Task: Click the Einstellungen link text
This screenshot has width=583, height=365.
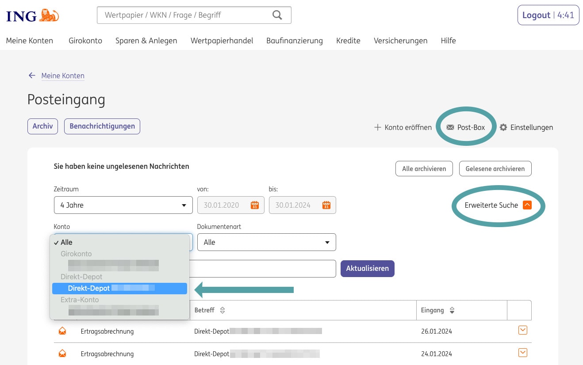Action: point(532,127)
